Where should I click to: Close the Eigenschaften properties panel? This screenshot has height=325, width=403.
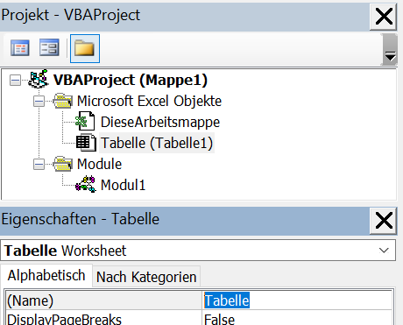(384, 221)
